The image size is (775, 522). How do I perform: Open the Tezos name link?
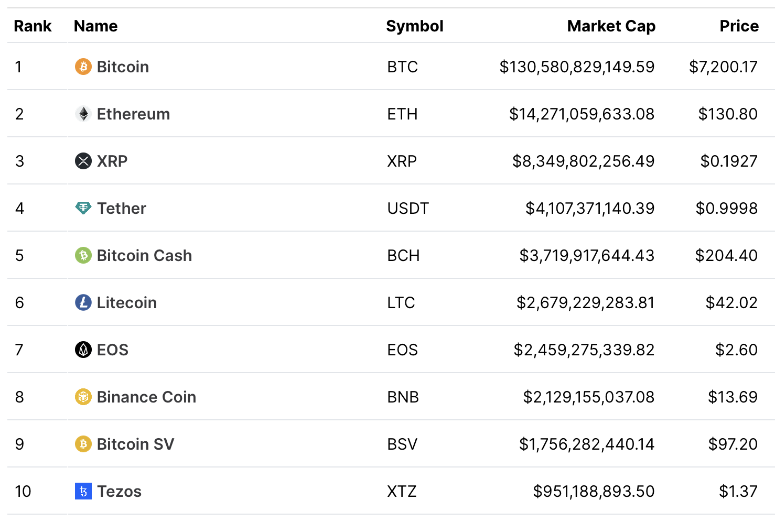tap(119, 491)
